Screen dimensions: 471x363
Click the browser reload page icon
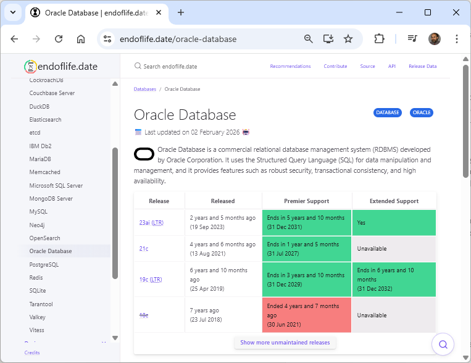(59, 39)
